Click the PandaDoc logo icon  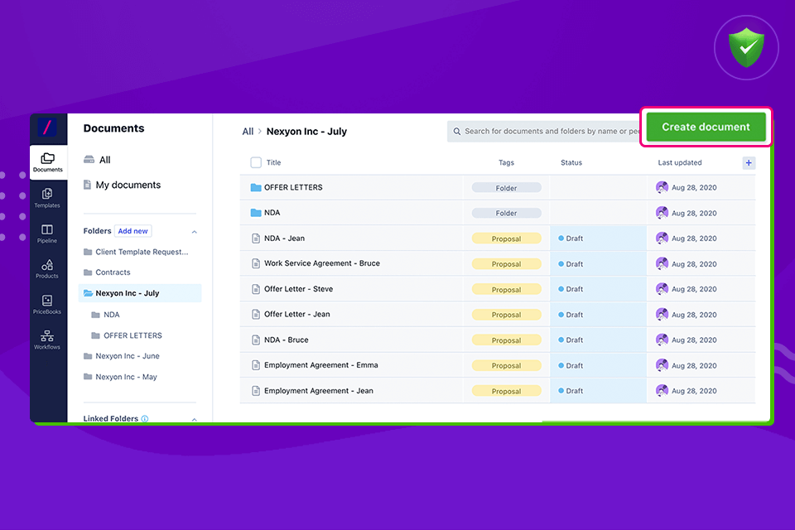click(x=47, y=128)
